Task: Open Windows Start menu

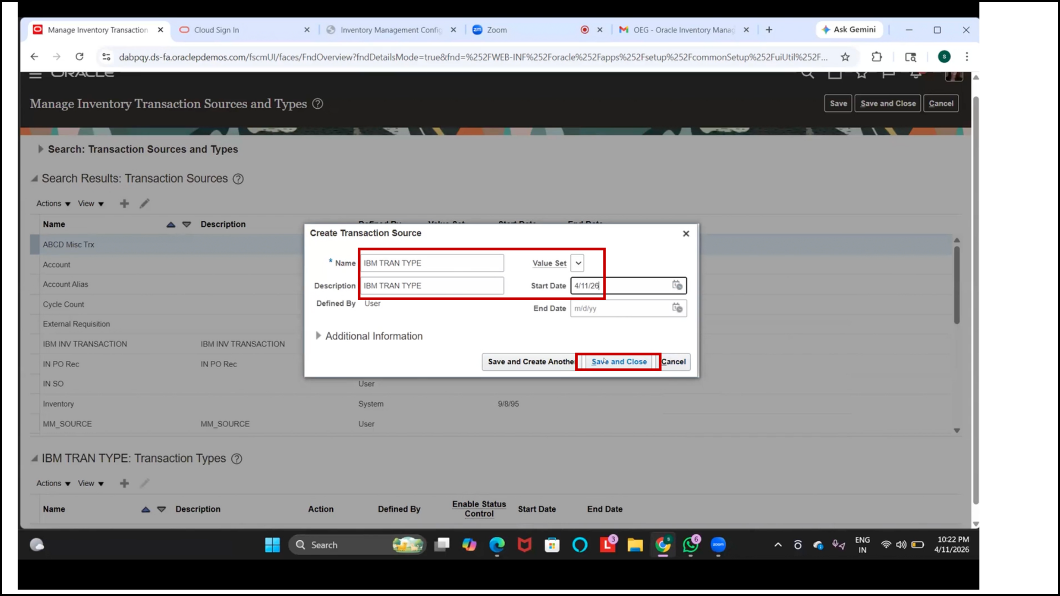Action: 272,545
